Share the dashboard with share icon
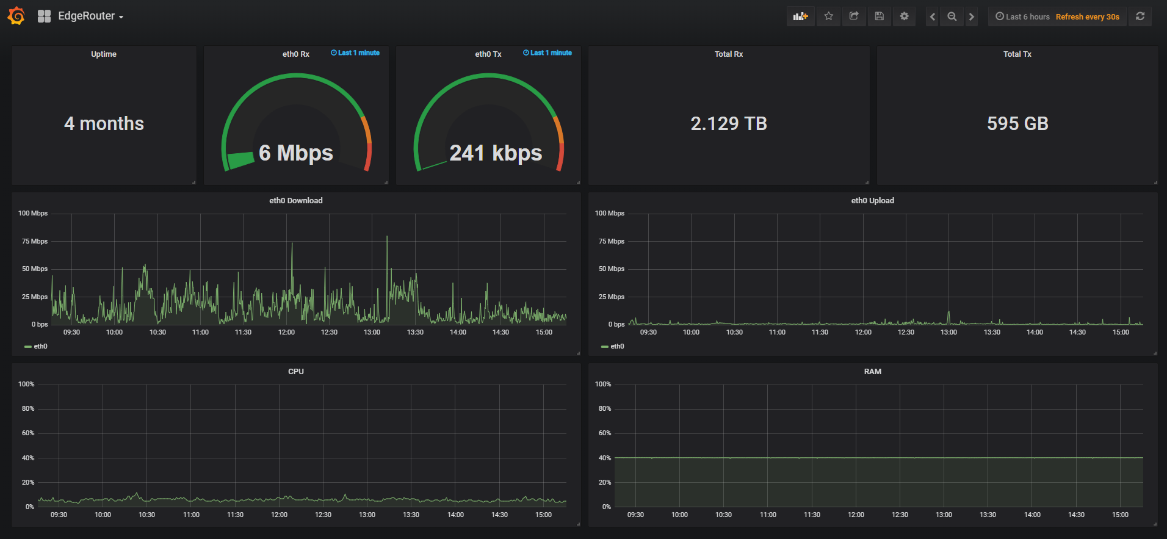This screenshot has height=539, width=1167. tap(854, 16)
